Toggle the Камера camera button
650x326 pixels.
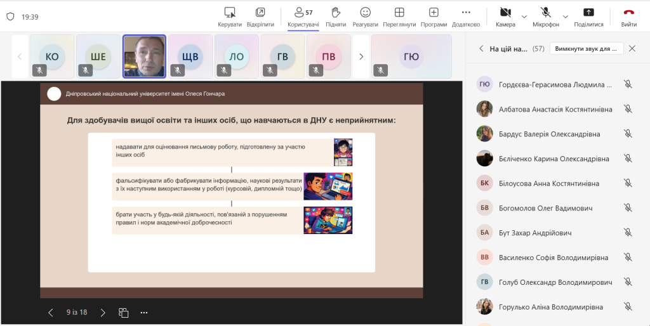[505, 12]
